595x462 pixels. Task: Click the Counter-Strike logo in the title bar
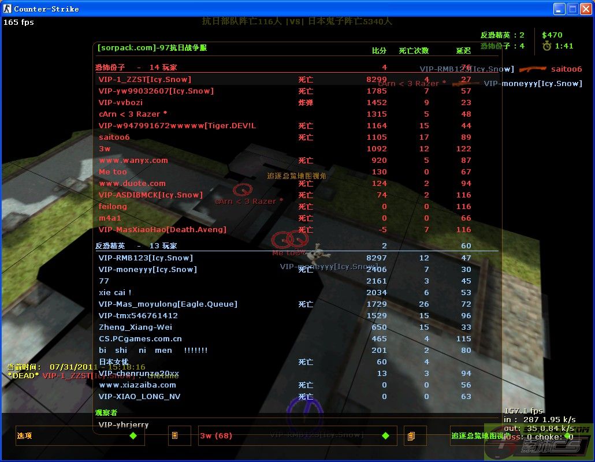click(8, 9)
